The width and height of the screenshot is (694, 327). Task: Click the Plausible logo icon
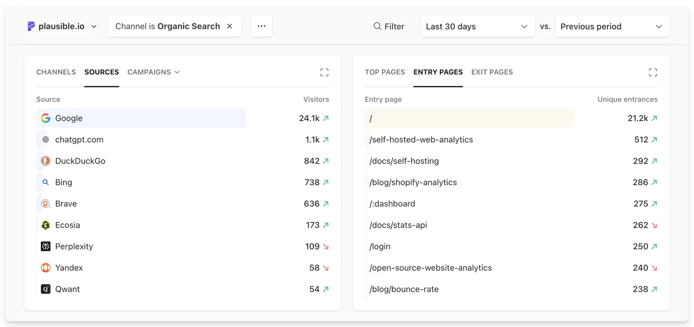[31, 26]
